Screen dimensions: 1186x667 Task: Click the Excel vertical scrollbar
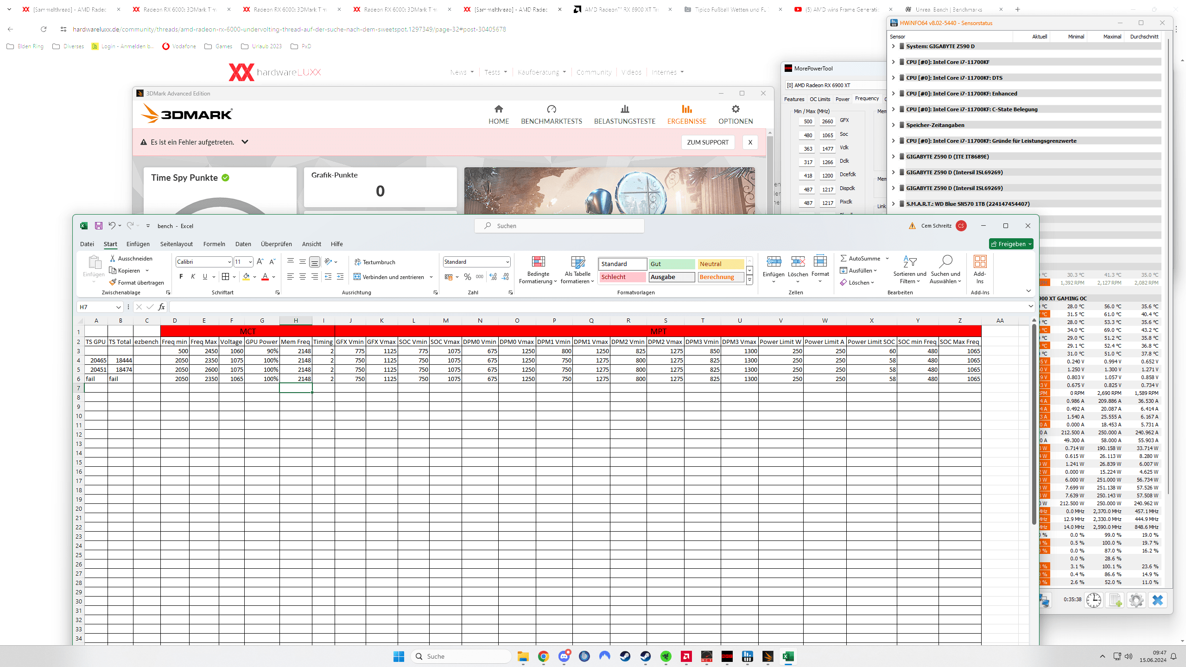(x=1034, y=424)
